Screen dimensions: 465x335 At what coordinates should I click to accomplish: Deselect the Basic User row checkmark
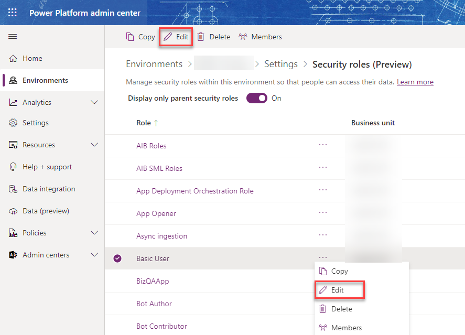coord(117,258)
